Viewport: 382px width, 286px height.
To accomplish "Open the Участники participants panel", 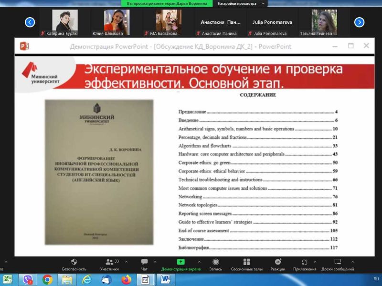I will coord(109,263).
